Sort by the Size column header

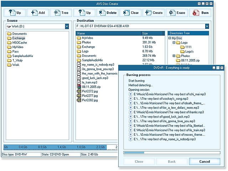[x=152, y=33]
